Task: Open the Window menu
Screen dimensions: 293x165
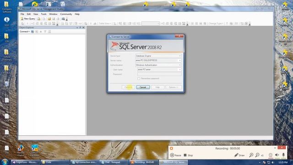Action: click(53, 14)
